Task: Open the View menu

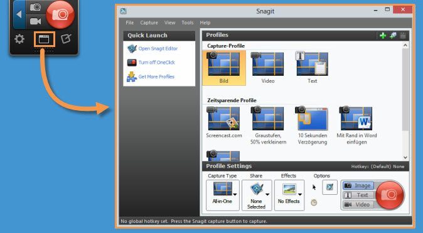Action: pyautogui.click(x=169, y=23)
